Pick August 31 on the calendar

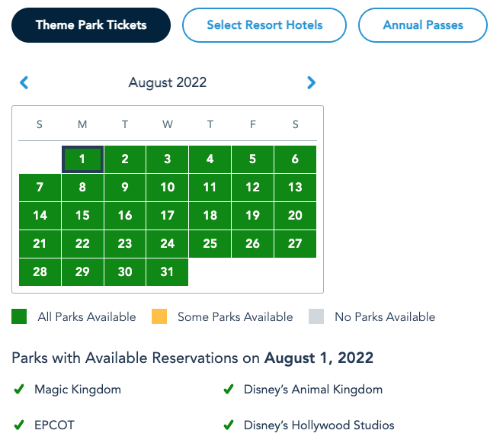168,272
